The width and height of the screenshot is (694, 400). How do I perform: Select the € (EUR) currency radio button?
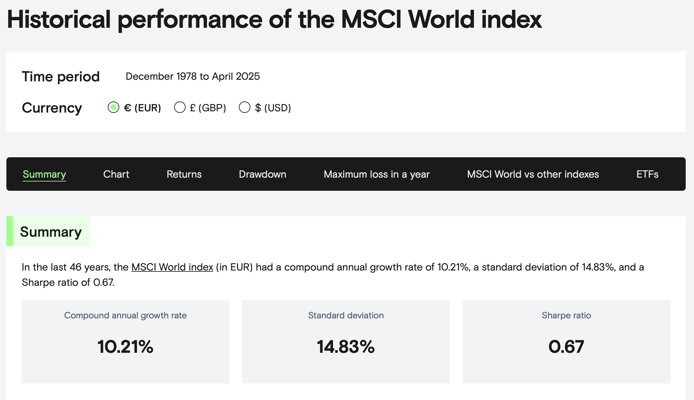114,107
